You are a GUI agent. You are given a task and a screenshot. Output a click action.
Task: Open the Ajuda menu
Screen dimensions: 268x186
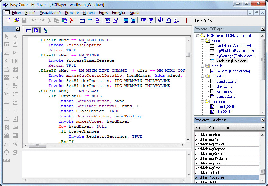(134, 13)
